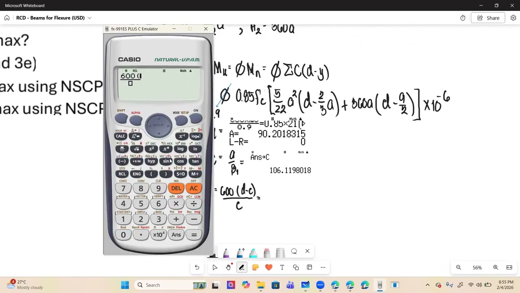Hit the calculator SHIFT key
The height and width of the screenshot is (293, 520).
pyautogui.click(x=121, y=118)
